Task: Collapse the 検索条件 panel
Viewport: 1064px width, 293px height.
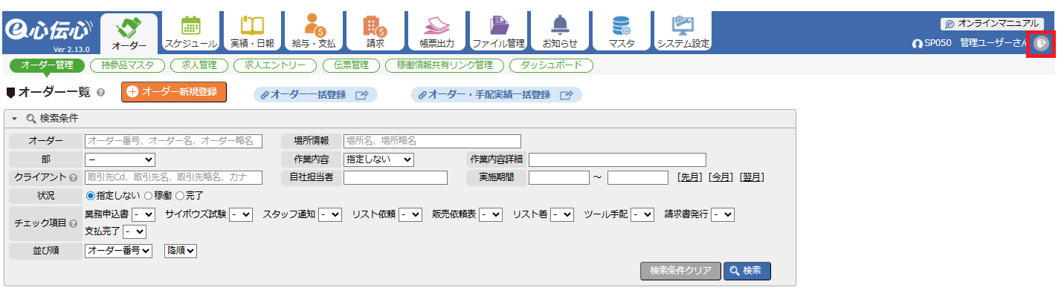Action: tap(14, 119)
